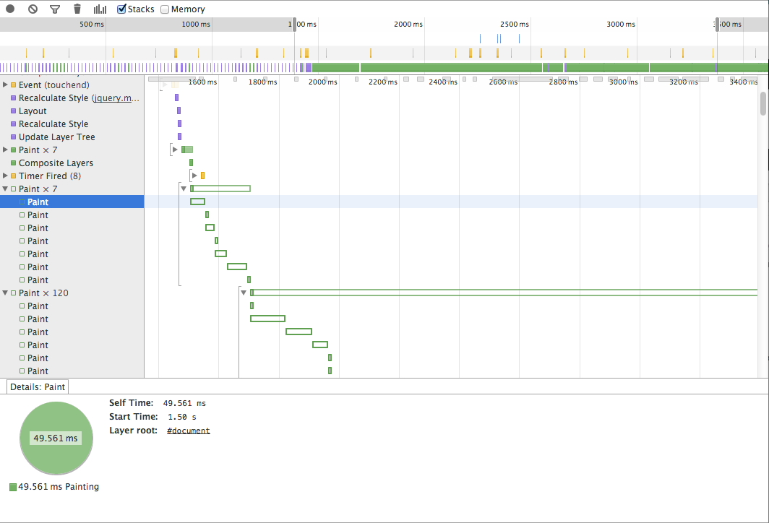
Task: Uncheck the Stacks checkbox
Action: pyautogui.click(x=122, y=9)
